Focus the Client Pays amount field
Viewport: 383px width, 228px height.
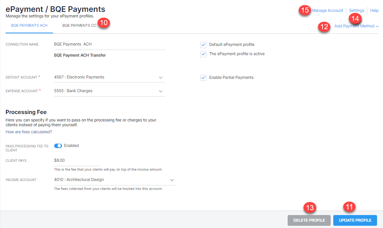(76, 161)
